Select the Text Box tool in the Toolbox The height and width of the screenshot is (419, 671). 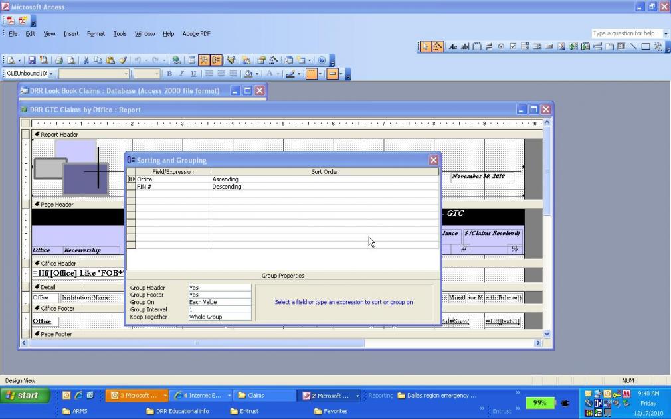click(x=465, y=47)
